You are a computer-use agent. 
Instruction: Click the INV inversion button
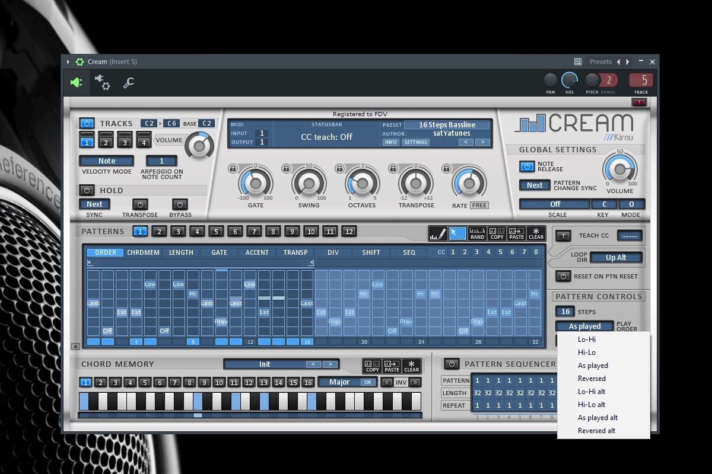[401, 383]
